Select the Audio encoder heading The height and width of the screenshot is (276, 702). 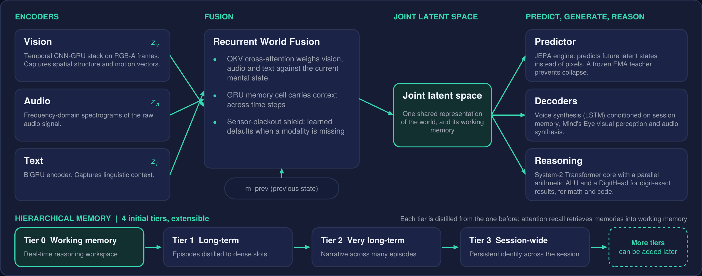37,101
